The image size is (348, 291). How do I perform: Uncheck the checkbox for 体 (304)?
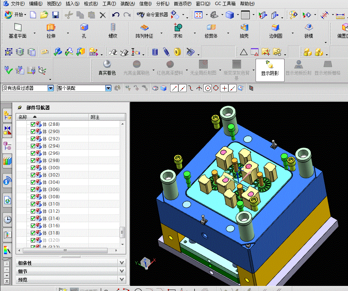(x=33, y=182)
